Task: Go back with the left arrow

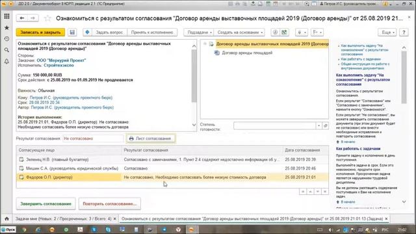Action: [x=21, y=18]
